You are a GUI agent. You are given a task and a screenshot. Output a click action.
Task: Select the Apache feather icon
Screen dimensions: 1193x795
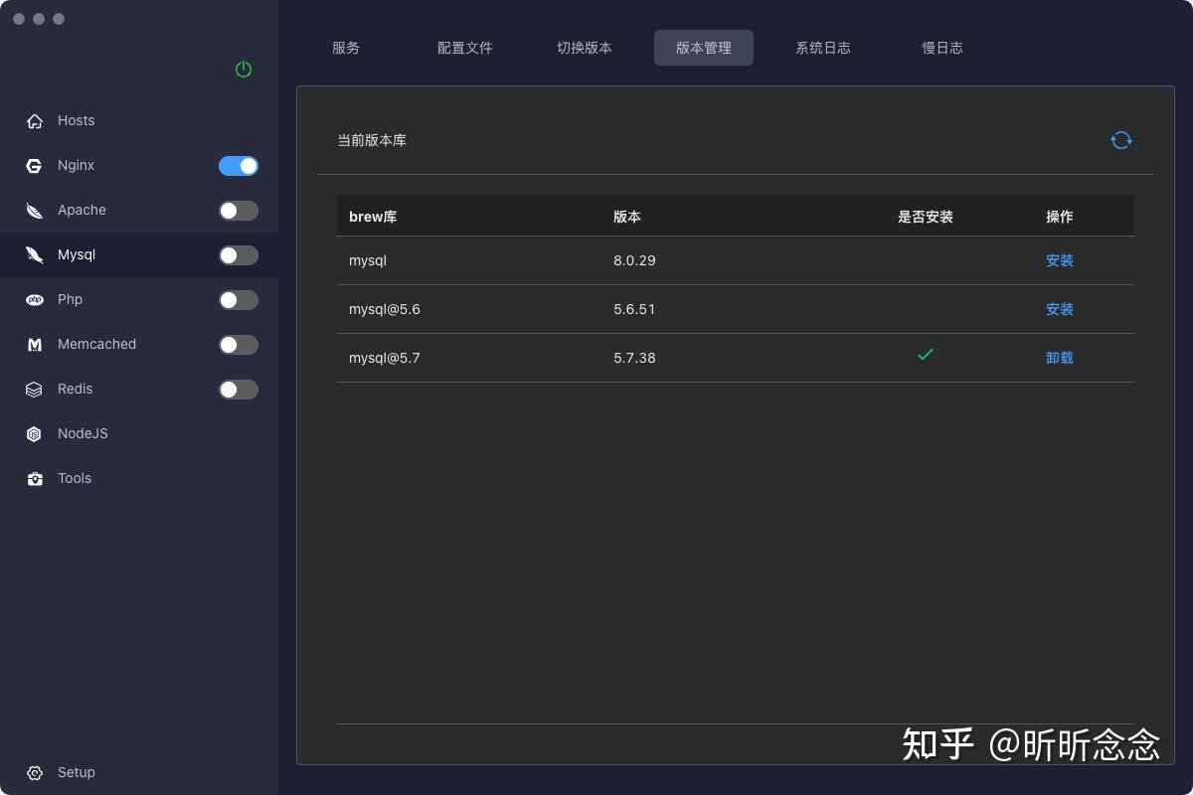tap(34, 210)
